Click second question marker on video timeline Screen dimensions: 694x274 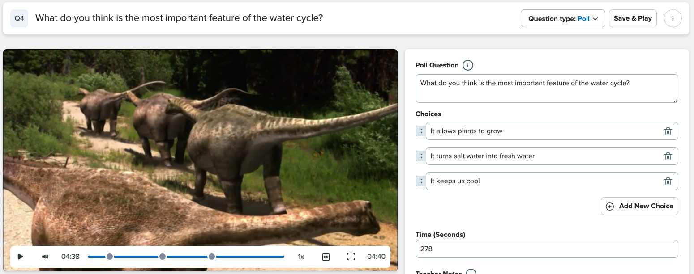pyautogui.click(x=163, y=257)
